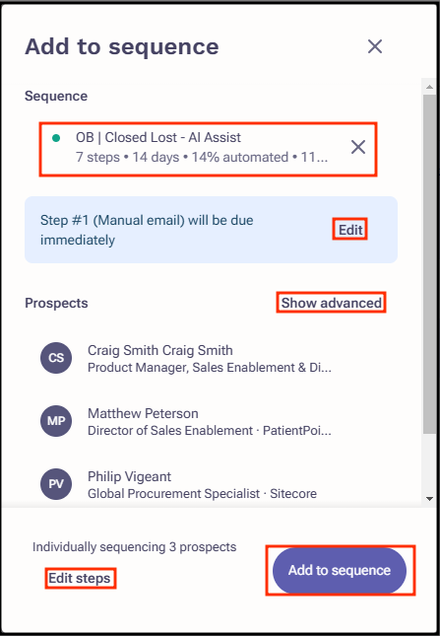The height and width of the screenshot is (636, 440).
Task: Click the MP avatar for Matthew Peterson
Action: pos(56,421)
